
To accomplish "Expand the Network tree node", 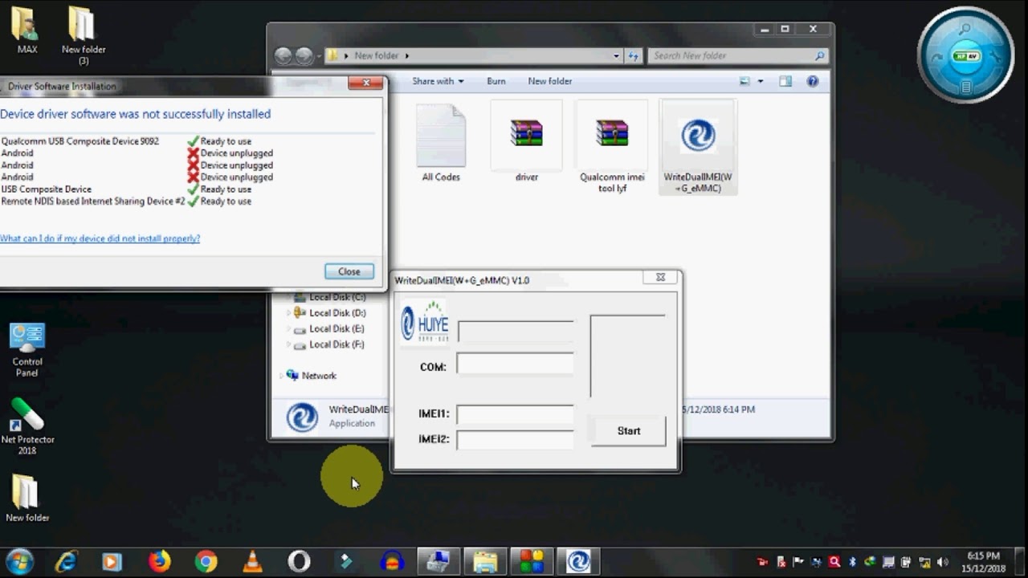I will click(282, 376).
